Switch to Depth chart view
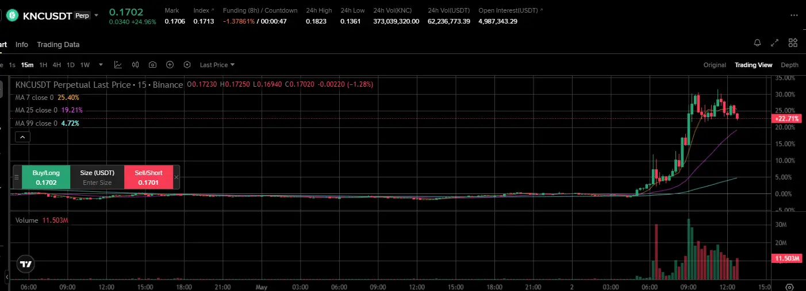This screenshot has width=806, height=291. pos(789,65)
